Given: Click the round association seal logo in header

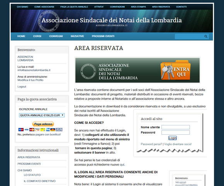Looking at the screenshot, I should coord(49,21).
